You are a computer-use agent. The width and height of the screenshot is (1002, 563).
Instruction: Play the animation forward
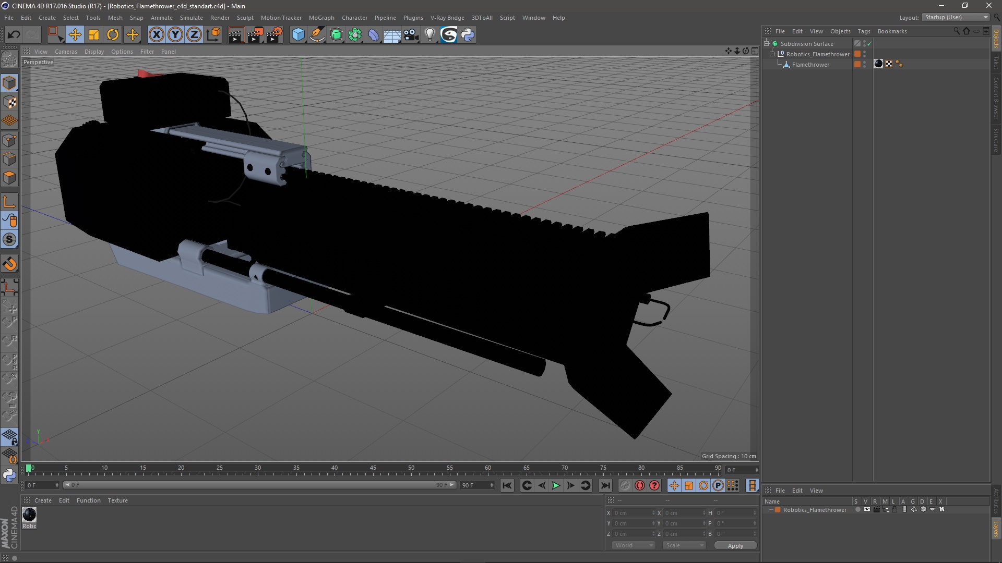click(x=556, y=485)
